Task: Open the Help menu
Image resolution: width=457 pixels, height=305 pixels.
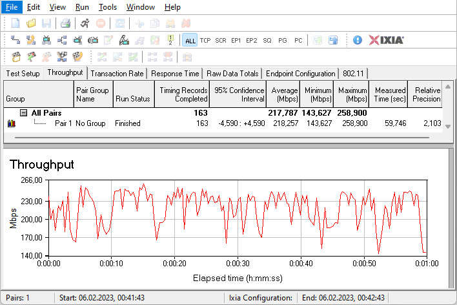Action: pyautogui.click(x=172, y=7)
